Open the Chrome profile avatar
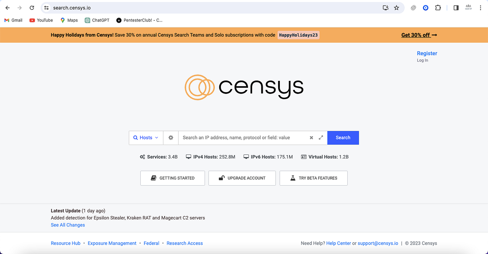 click(x=468, y=8)
